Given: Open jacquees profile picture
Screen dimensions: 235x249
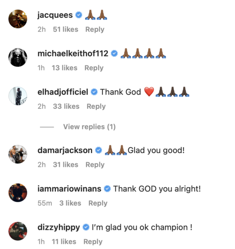Looking at the screenshot, I should click(x=18, y=19).
